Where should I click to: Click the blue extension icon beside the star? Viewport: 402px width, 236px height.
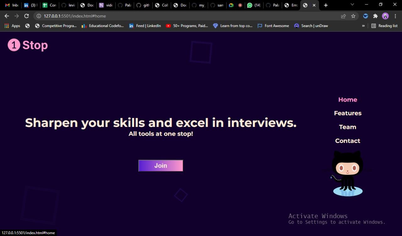[x=365, y=16]
